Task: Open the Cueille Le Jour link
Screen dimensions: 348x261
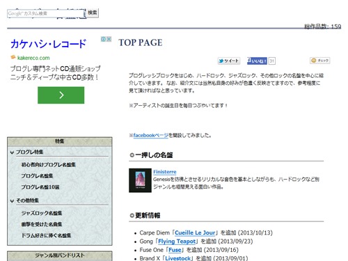Action: 195,232
